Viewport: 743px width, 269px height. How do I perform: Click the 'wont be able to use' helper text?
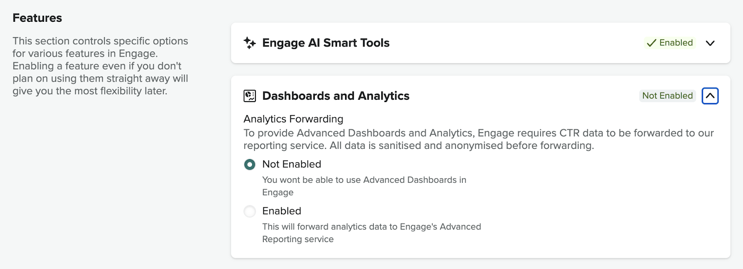[364, 186]
